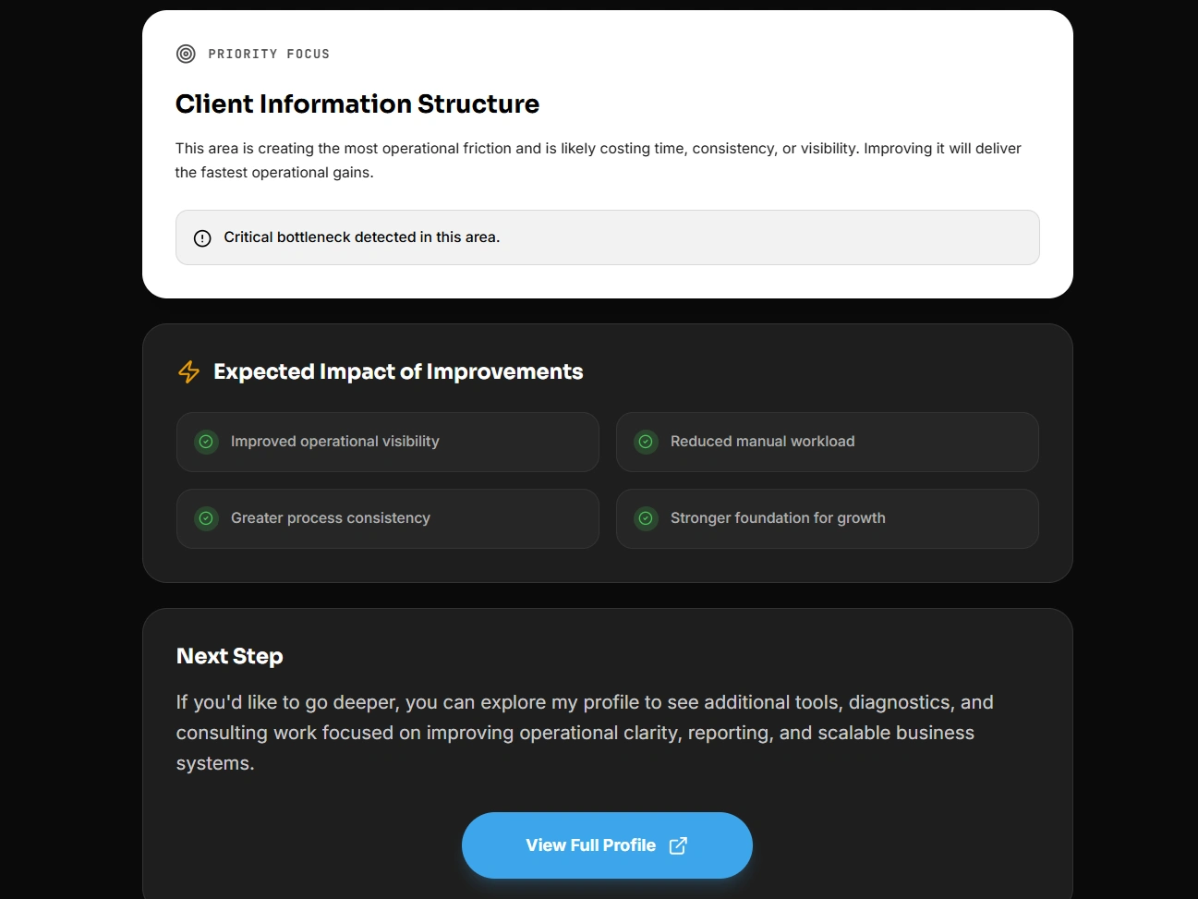
Task: Click the warning icon in bottleneck alert
Action: coord(202,238)
